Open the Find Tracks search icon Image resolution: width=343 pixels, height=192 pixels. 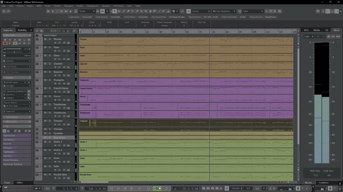pos(74,31)
